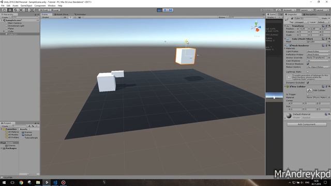331x186 pixels.
Task: Toggle Local/Global handle rotation button
Action: pyautogui.click(x=55, y=10)
